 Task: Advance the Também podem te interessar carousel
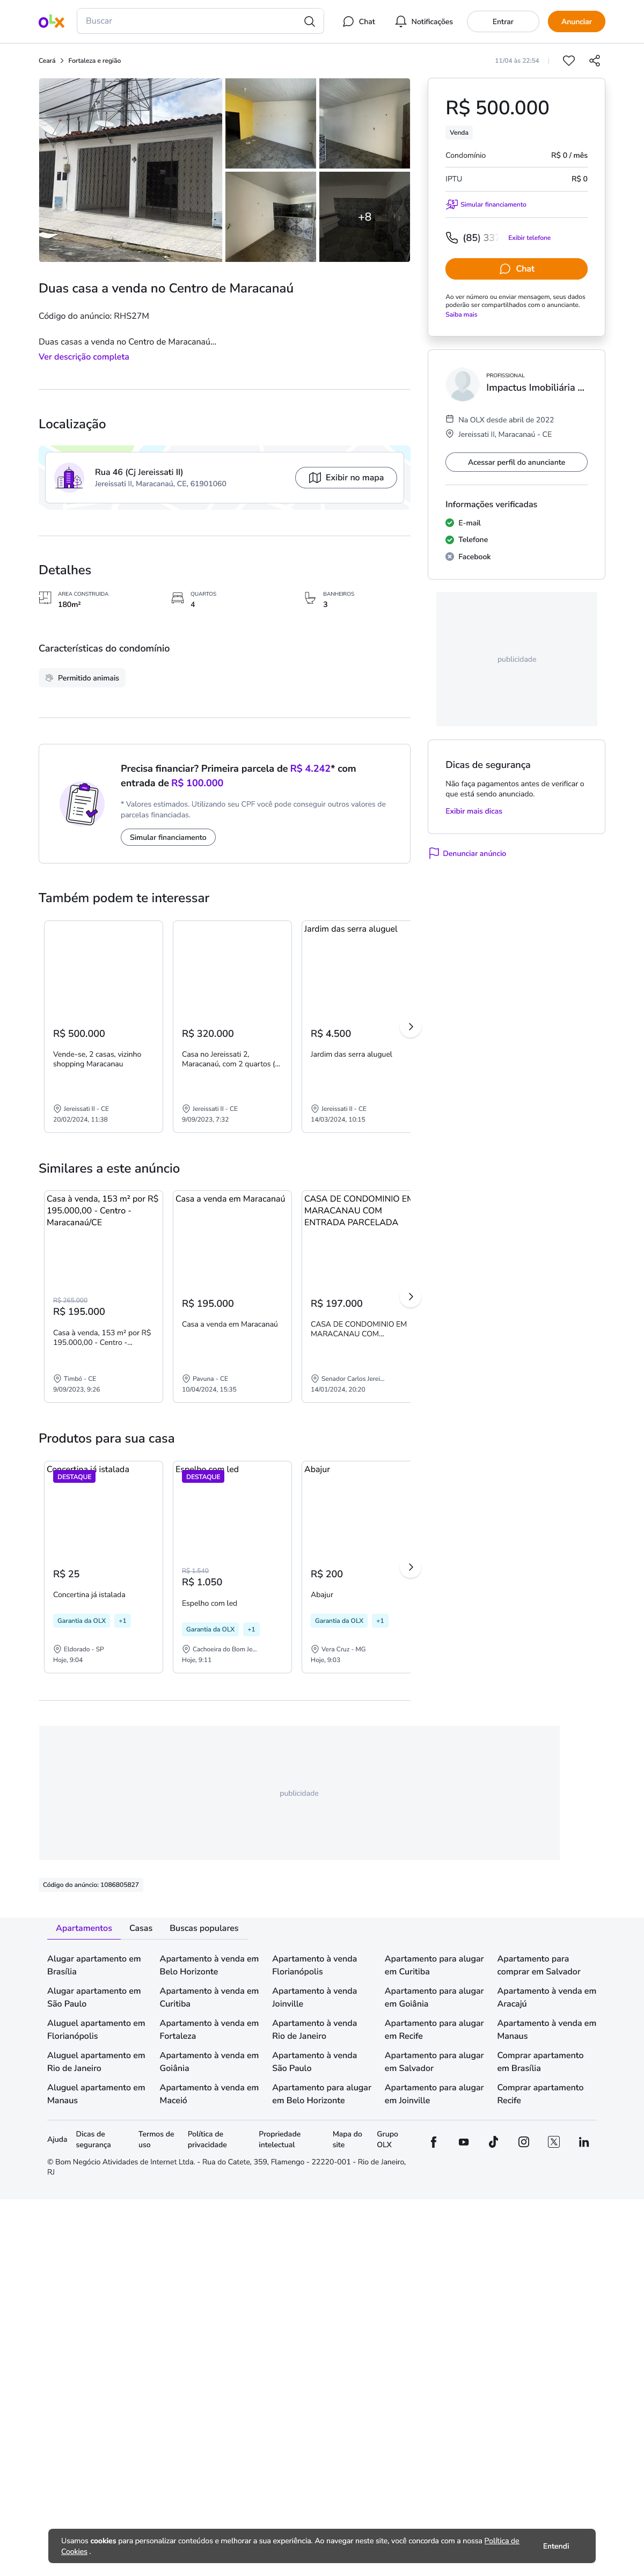[410, 1027]
